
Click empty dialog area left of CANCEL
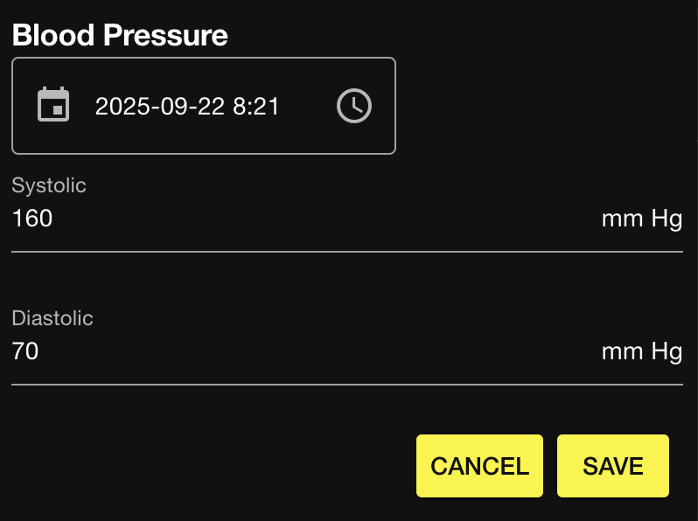coord(210,466)
